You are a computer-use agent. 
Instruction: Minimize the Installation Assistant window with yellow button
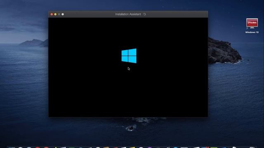pyautogui.click(x=55, y=14)
